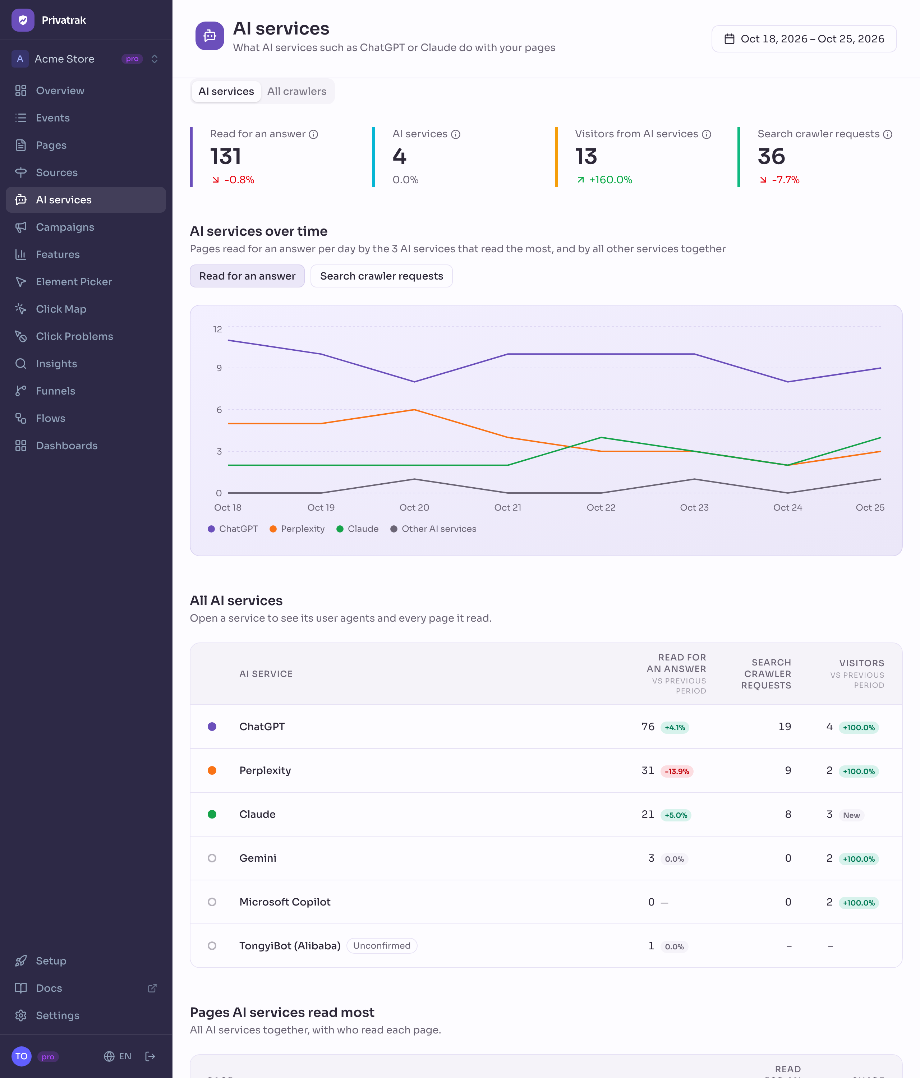Toggle Microsoft Copilot series circle
The width and height of the screenshot is (920, 1078).
[212, 902]
